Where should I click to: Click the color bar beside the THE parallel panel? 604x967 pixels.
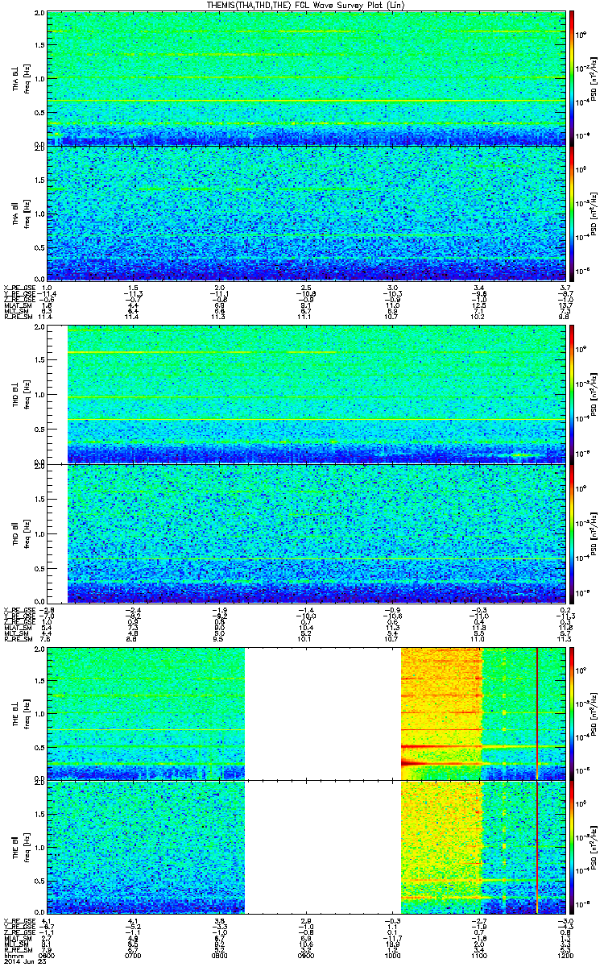572,846
